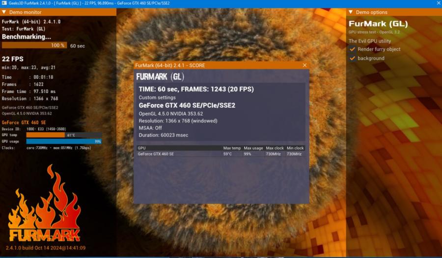Toggle the background checkbox
442x258 pixels.
(352, 58)
